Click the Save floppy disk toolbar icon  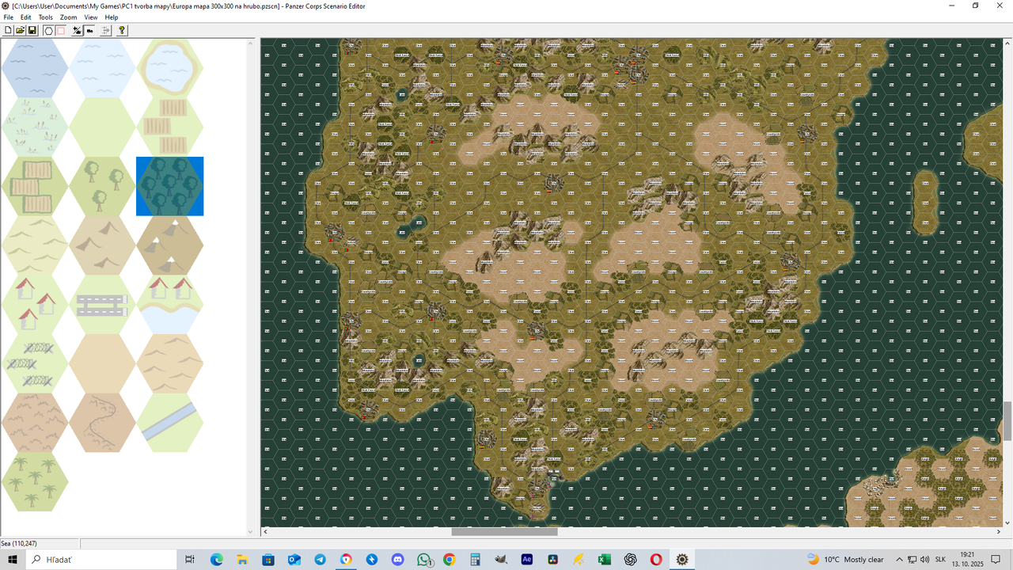tap(32, 30)
